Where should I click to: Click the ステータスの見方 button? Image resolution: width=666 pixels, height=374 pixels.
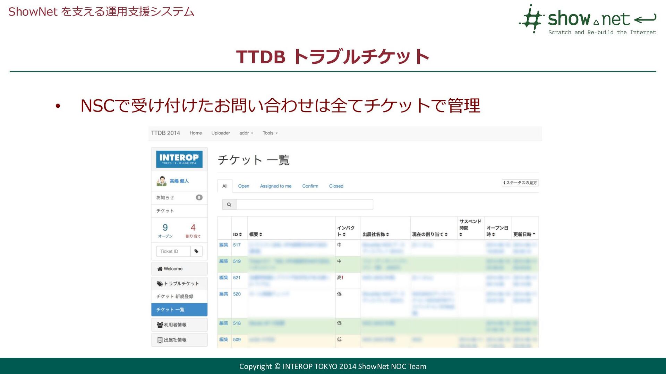[520, 183]
